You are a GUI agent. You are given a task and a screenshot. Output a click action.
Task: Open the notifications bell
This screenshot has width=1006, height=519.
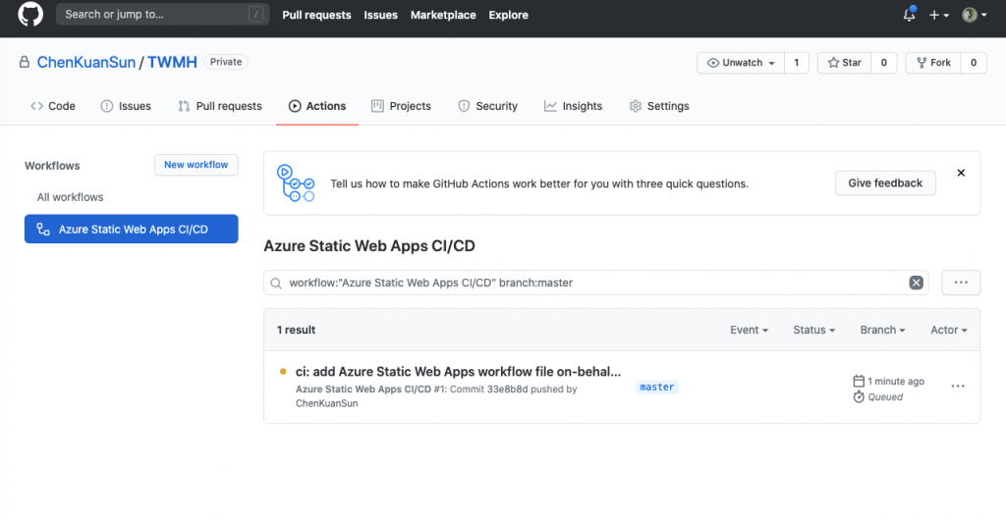click(x=909, y=15)
